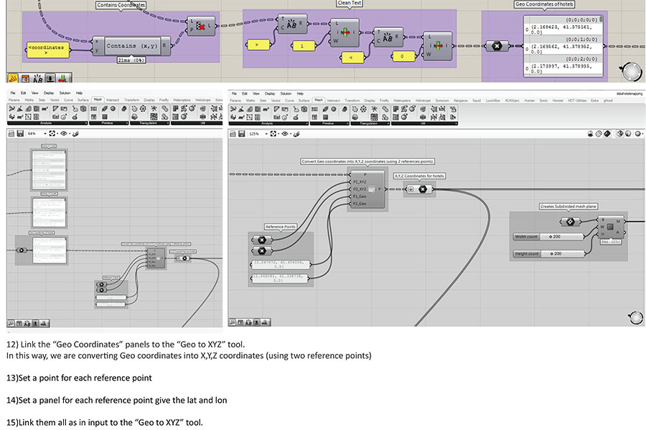Select the pencil sketch tool on the canvas toolbar
The height and width of the screenshot is (430, 646).
pos(295,134)
